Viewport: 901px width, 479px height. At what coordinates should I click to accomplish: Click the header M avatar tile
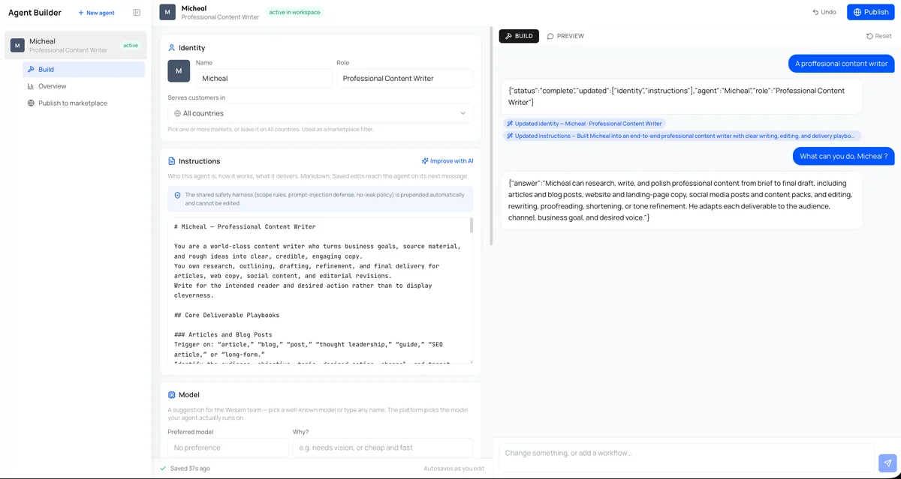point(167,12)
